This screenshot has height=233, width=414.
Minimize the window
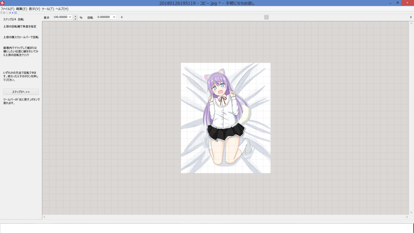(390, 3)
